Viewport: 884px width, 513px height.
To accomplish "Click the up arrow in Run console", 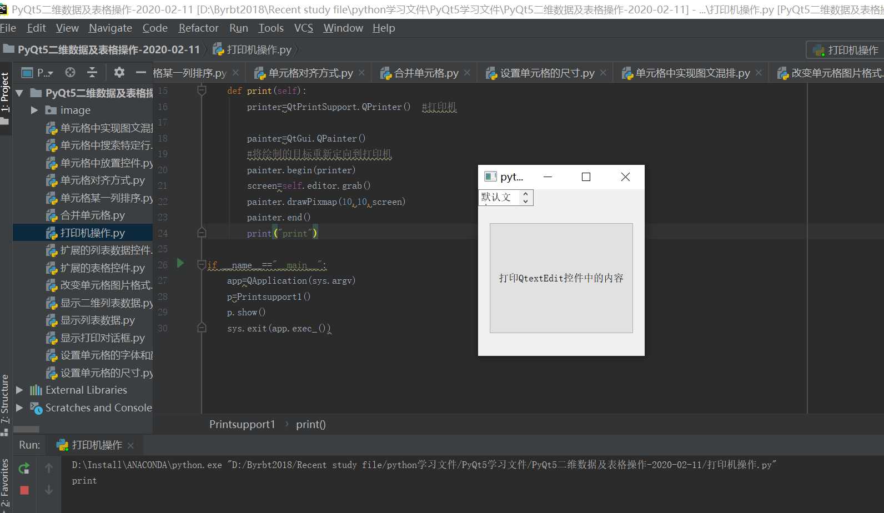I will click(49, 468).
